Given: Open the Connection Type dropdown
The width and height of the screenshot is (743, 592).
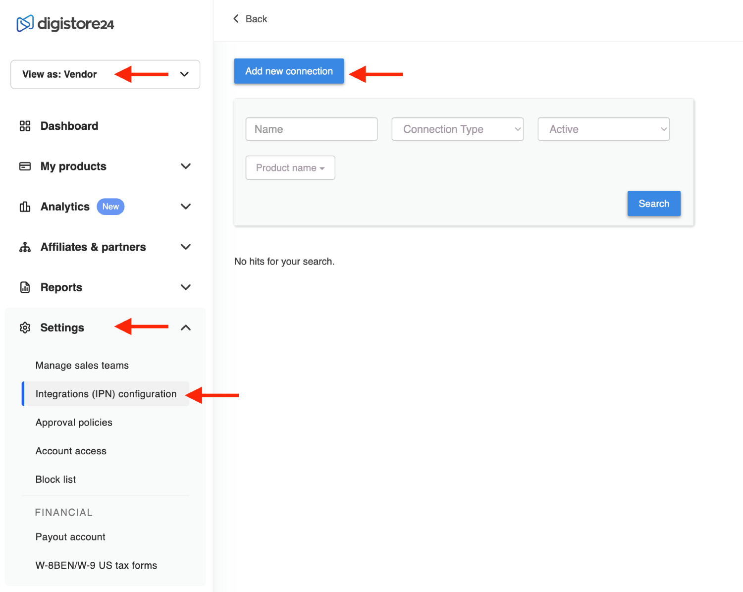Looking at the screenshot, I should coord(458,129).
